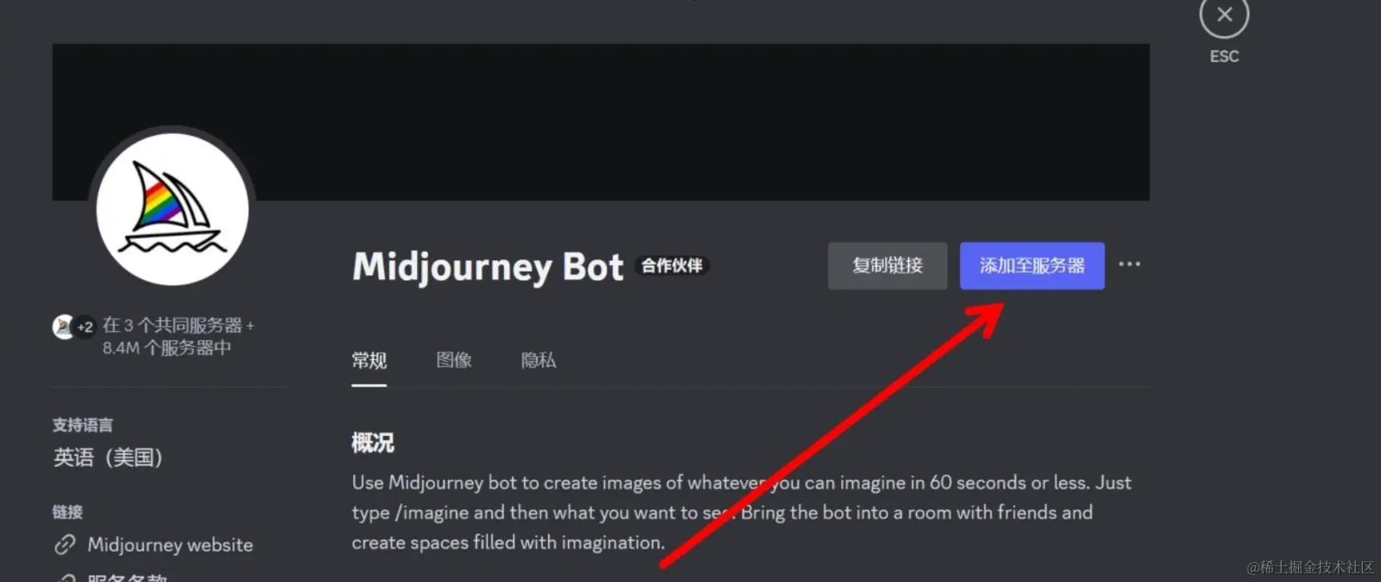Click the Midjourney Bot sailboat avatar
Image resolution: width=1381 pixels, height=582 pixels.
173,209
